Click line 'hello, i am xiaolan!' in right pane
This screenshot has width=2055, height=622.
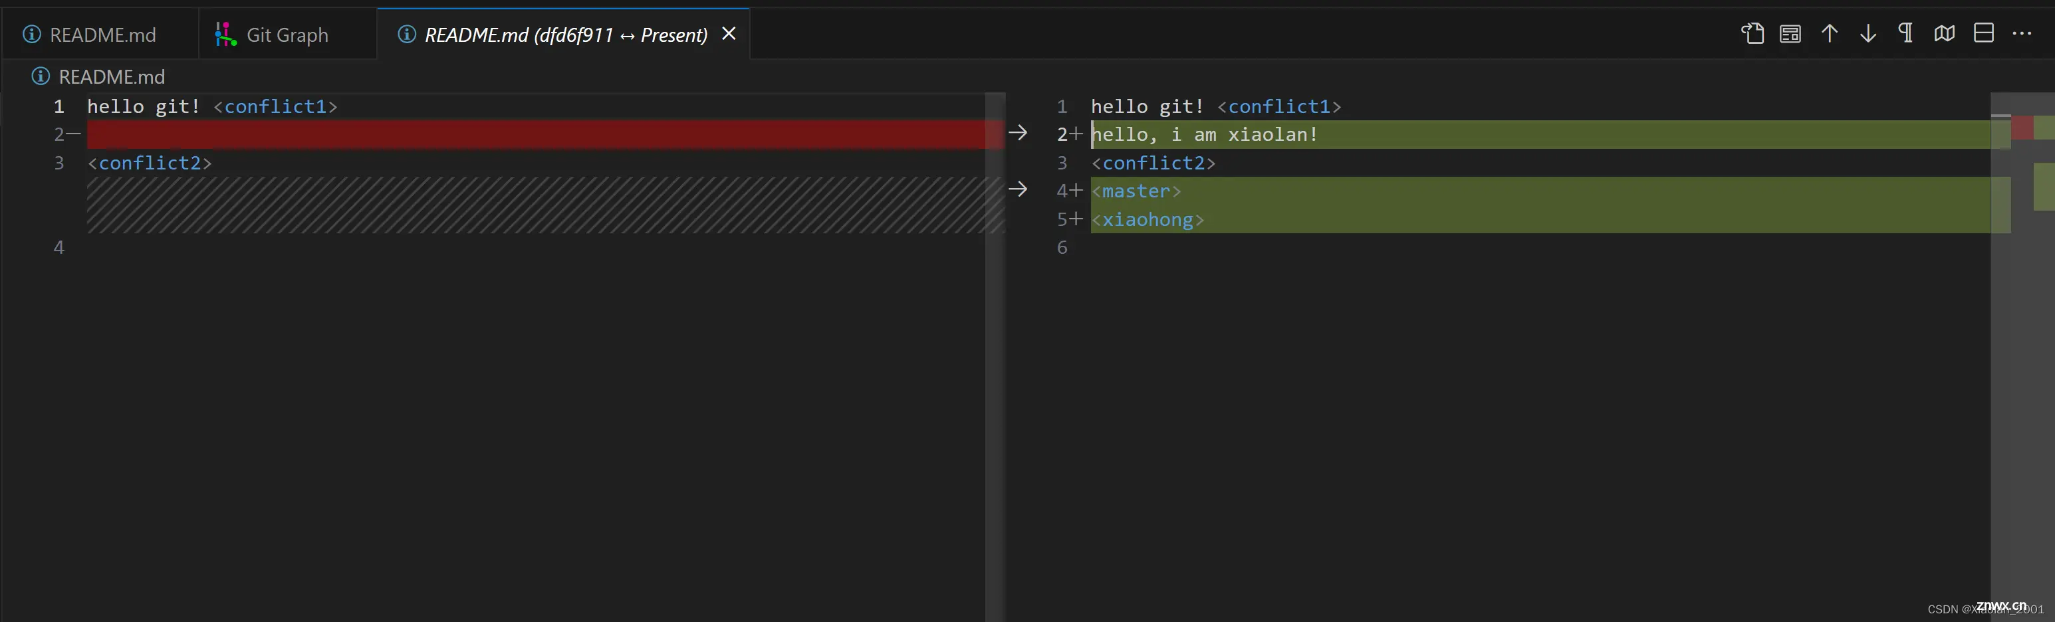tap(1204, 134)
